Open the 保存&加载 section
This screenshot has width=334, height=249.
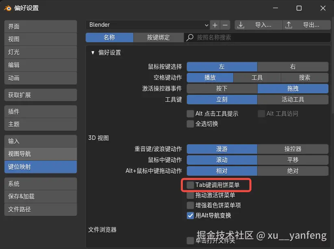click(x=41, y=196)
